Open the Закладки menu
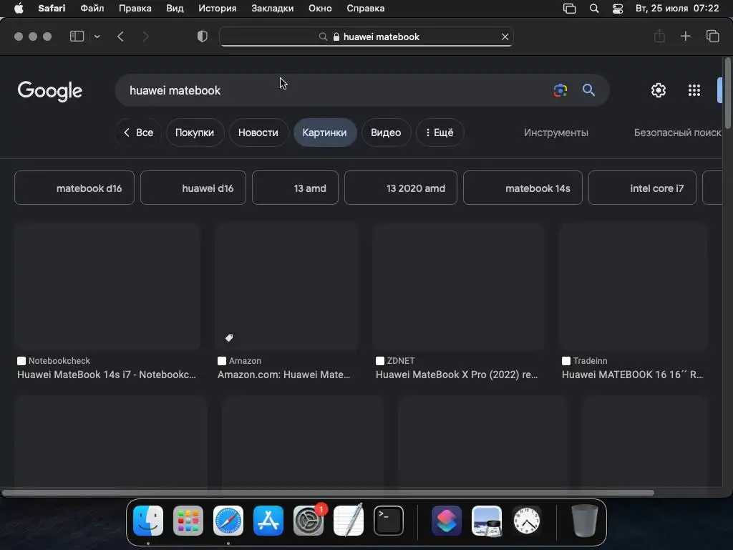The width and height of the screenshot is (733, 550). tap(273, 9)
